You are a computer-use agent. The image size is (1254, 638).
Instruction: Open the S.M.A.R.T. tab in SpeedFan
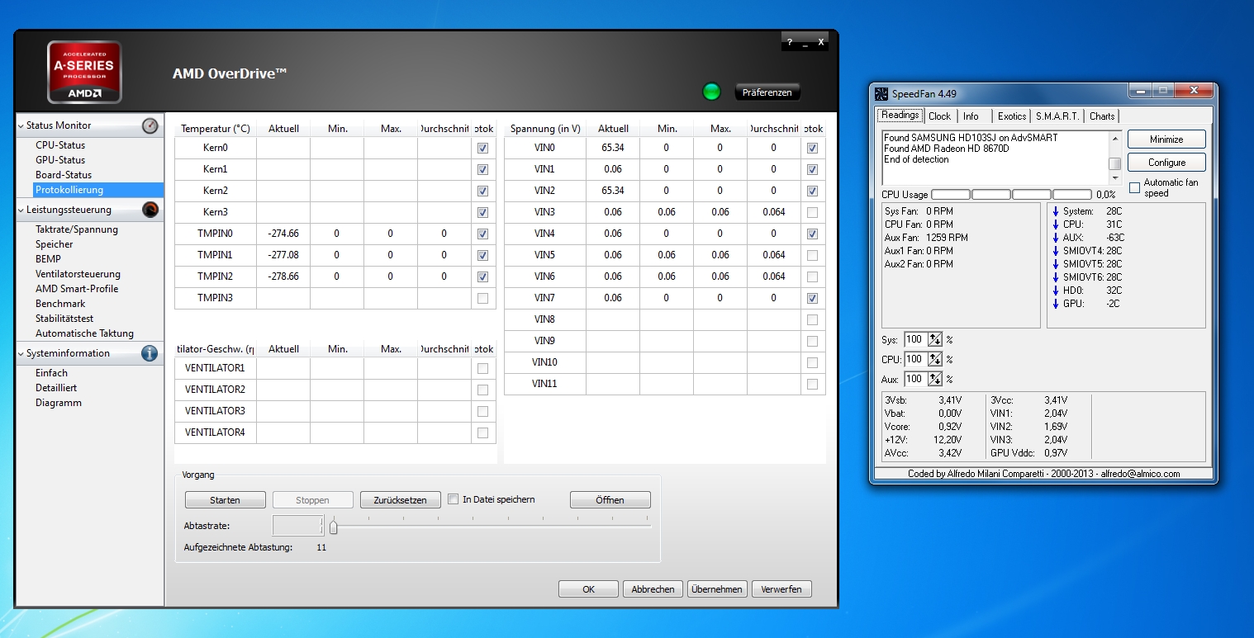coord(1058,116)
